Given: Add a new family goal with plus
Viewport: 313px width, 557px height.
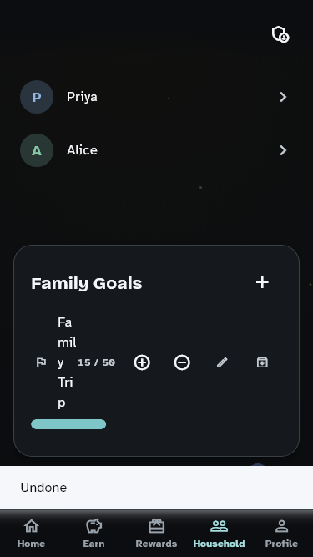Looking at the screenshot, I should [262, 283].
